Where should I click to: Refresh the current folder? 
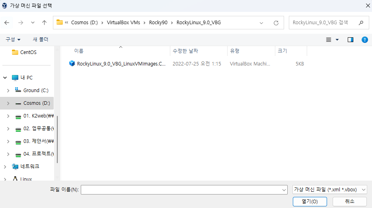[x=276, y=23]
